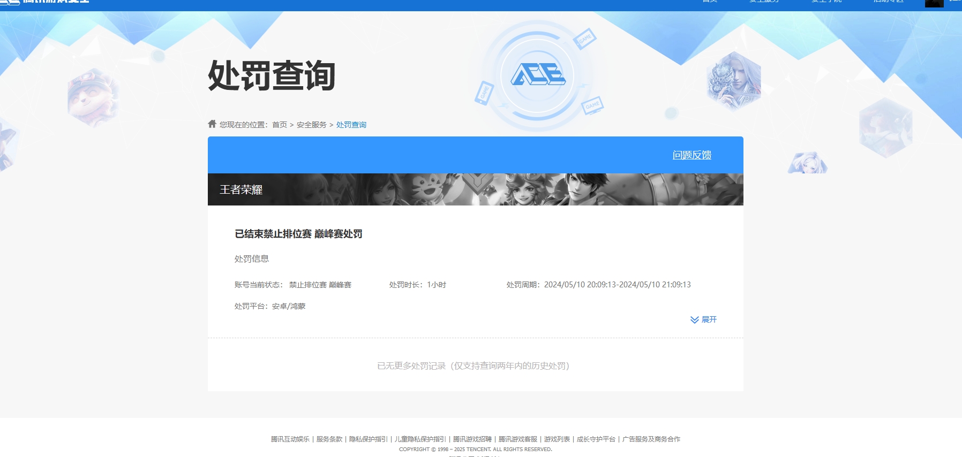Click the 处罚时长: 1小时 text
This screenshot has height=457, width=962.
click(418, 285)
